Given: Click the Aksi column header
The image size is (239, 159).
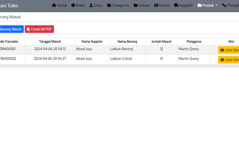Looking at the screenshot, I should point(231,41).
